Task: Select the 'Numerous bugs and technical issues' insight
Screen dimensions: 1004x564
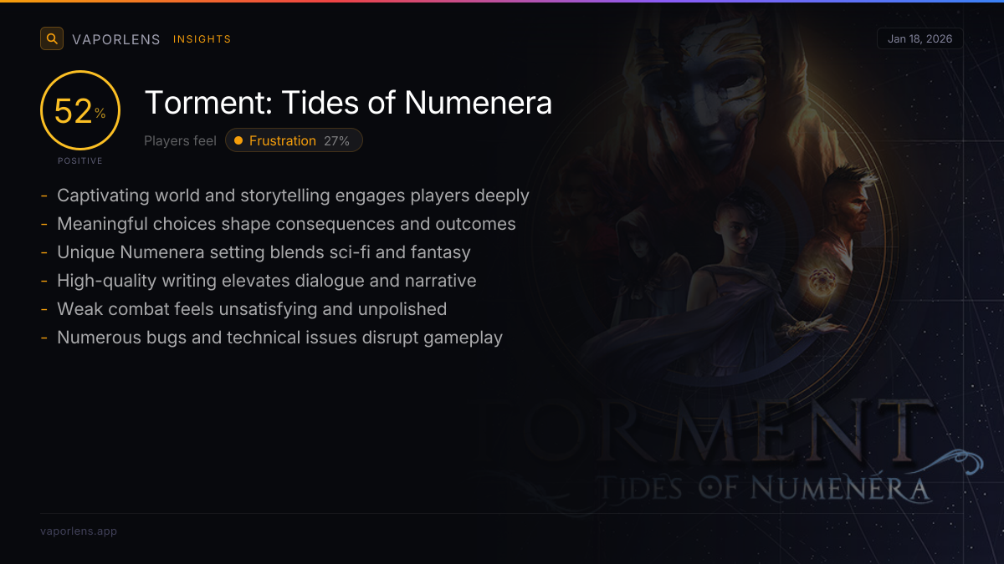Action: click(x=279, y=338)
